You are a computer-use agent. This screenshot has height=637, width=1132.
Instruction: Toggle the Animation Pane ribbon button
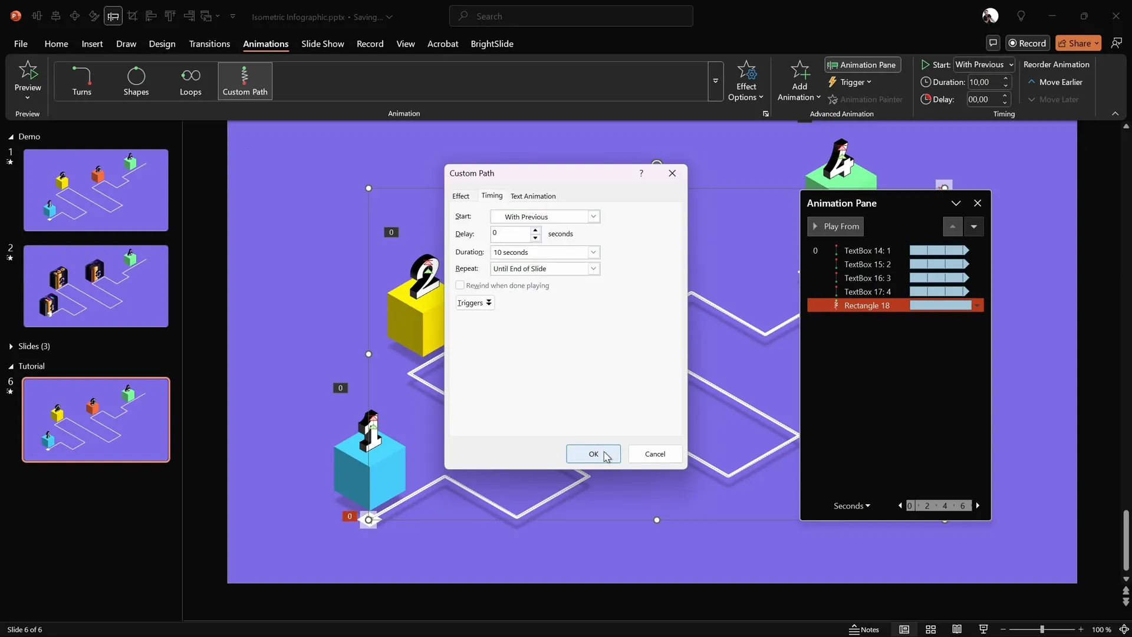coord(862,65)
